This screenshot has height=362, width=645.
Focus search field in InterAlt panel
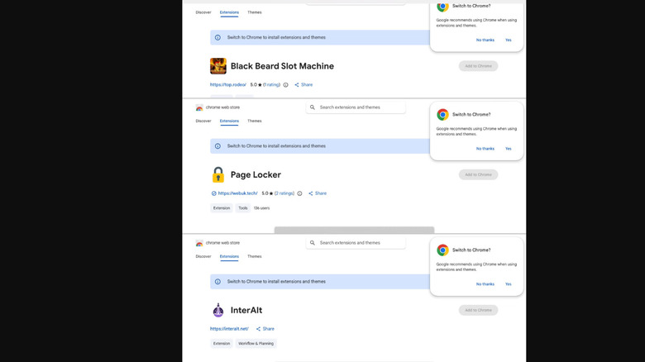pos(356,243)
